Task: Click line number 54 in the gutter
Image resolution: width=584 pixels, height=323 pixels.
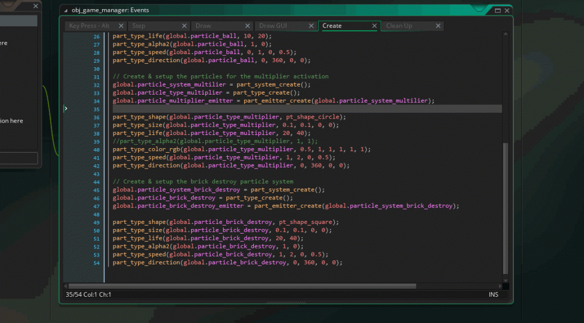Action: point(96,263)
